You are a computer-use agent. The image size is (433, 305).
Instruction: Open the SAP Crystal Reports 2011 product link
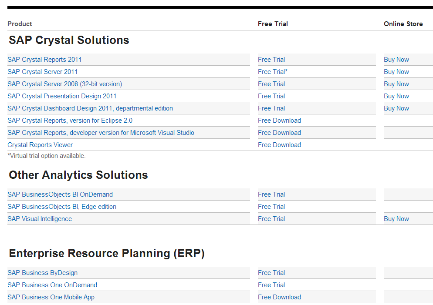[x=44, y=60]
